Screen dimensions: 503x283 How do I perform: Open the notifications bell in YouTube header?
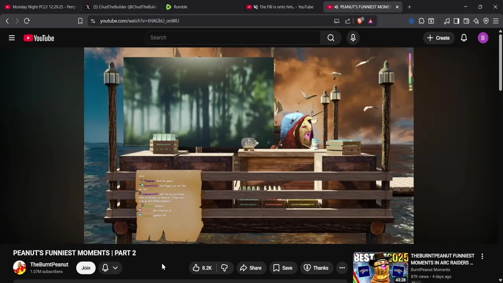pyautogui.click(x=464, y=38)
